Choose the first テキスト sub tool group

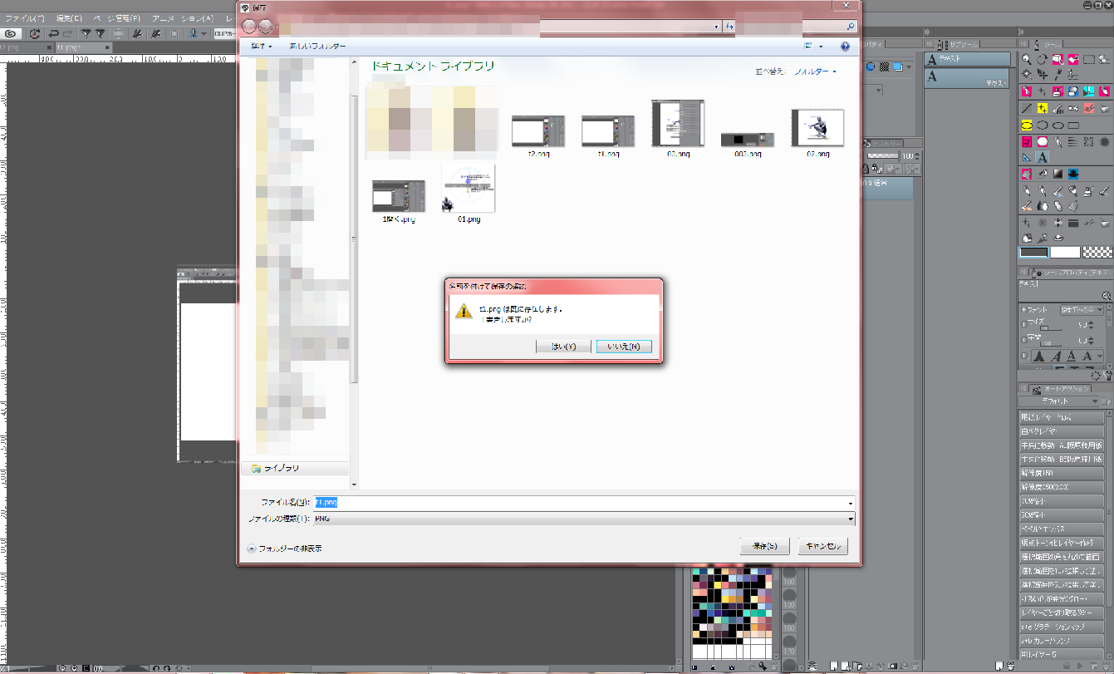pyautogui.click(x=968, y=60)
